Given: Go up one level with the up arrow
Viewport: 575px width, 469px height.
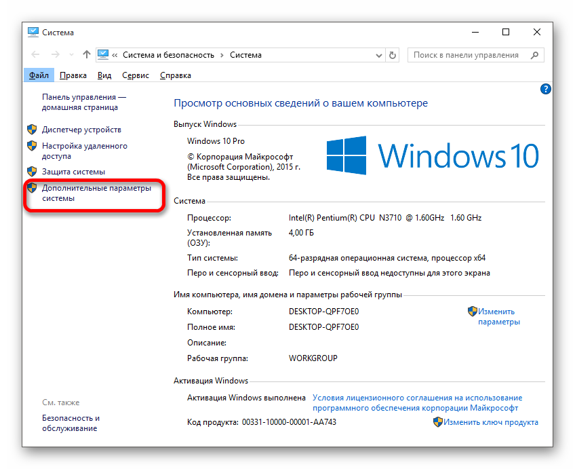Looking at the screenshot, I should click(x=87, y=55).
